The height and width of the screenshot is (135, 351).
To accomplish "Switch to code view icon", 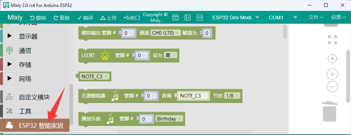I will (x=200, y=17).
